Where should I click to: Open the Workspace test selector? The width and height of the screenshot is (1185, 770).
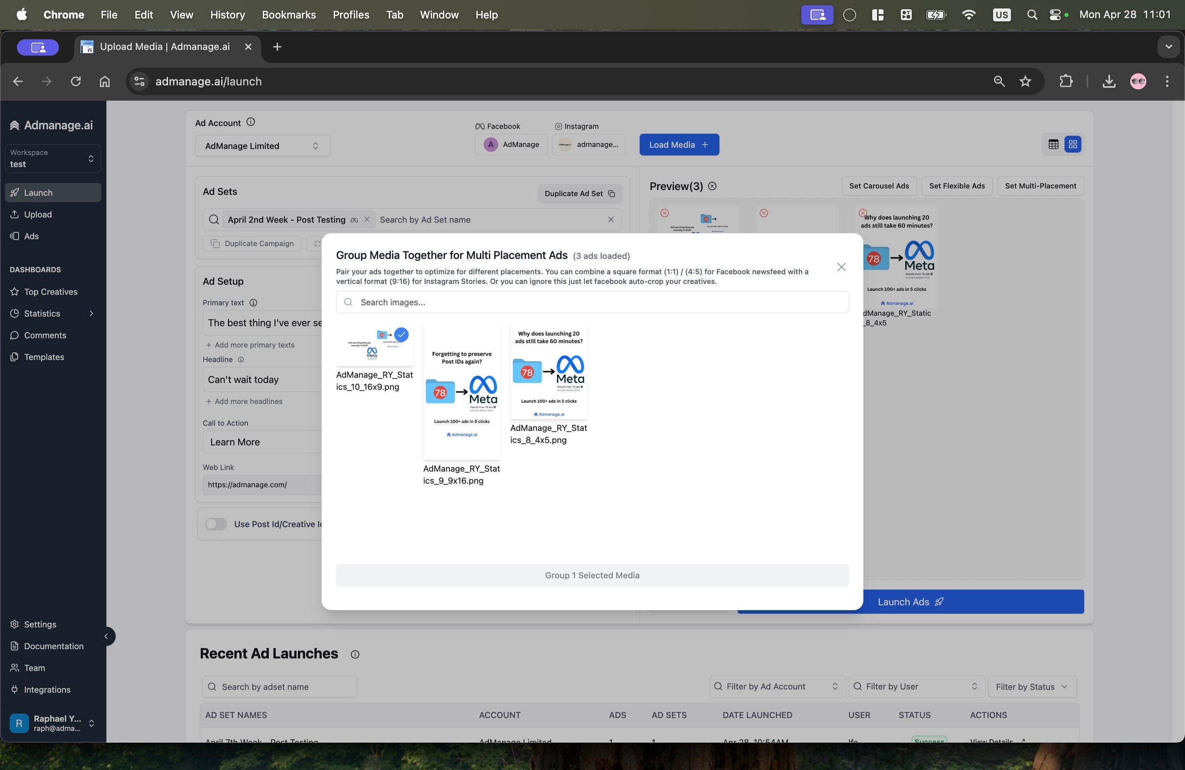click(52, 158)
